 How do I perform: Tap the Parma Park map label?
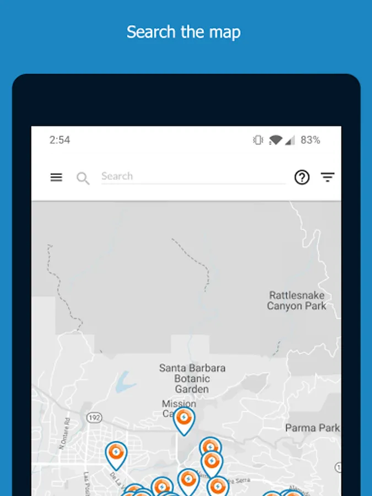click(312, 428)
